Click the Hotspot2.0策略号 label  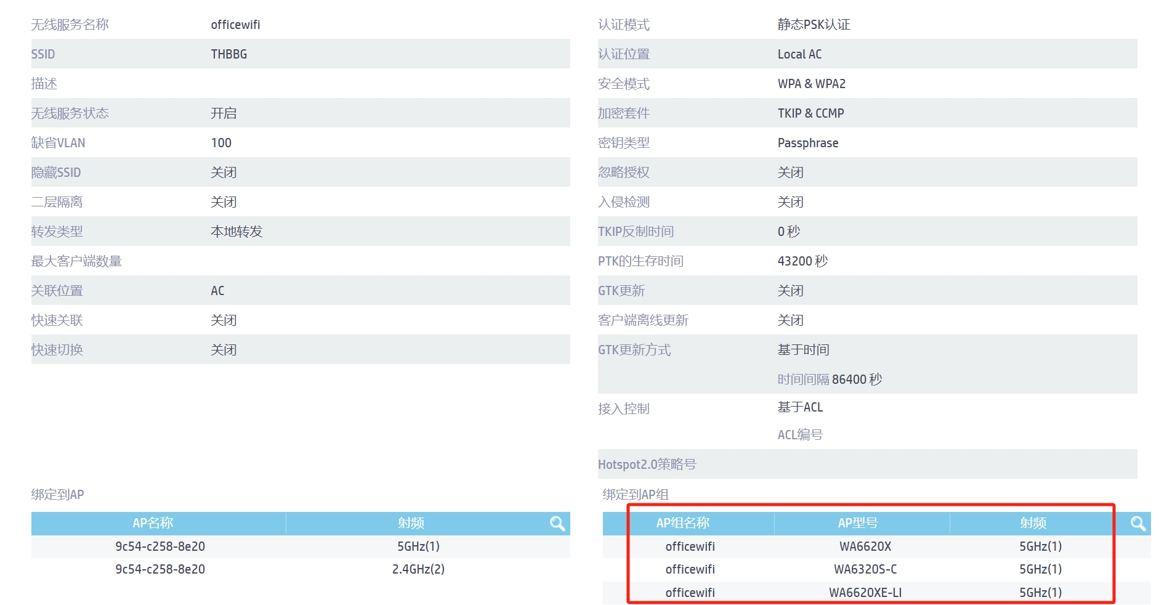pyautogui.click(x=647, y=465)
